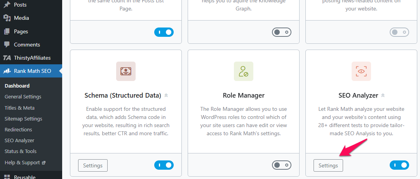Screen dimensions: 420x179
Task: Click the SEO Analyzer card heading
Action: [x=358, y=95]
